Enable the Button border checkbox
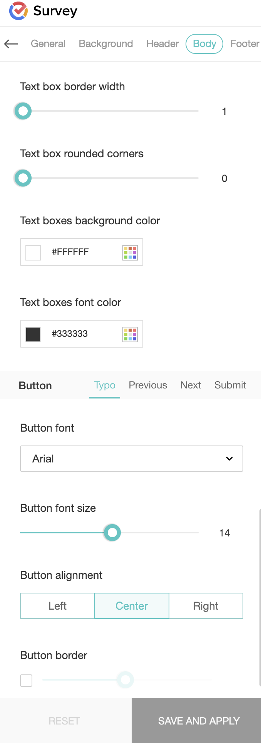The width and height of the screenshot is (261, 743). [x=26, y=680]
